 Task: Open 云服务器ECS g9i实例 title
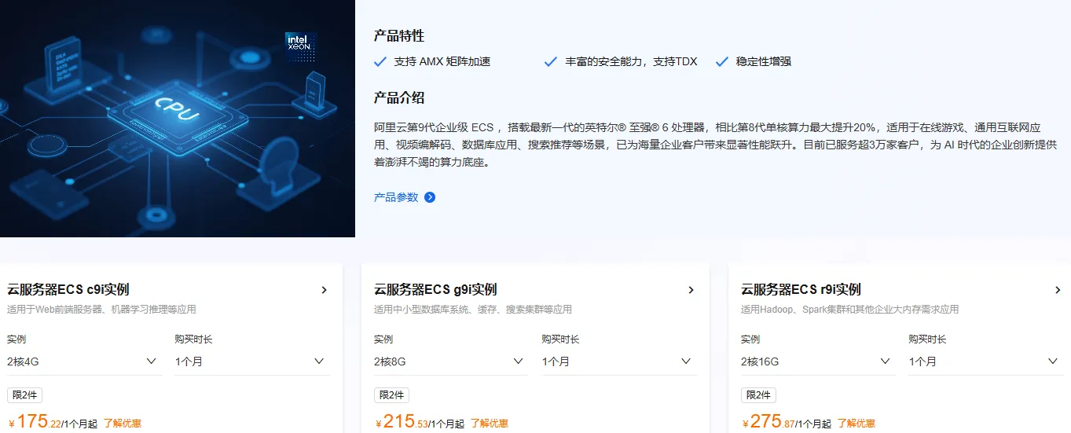(x=435, y=290)
